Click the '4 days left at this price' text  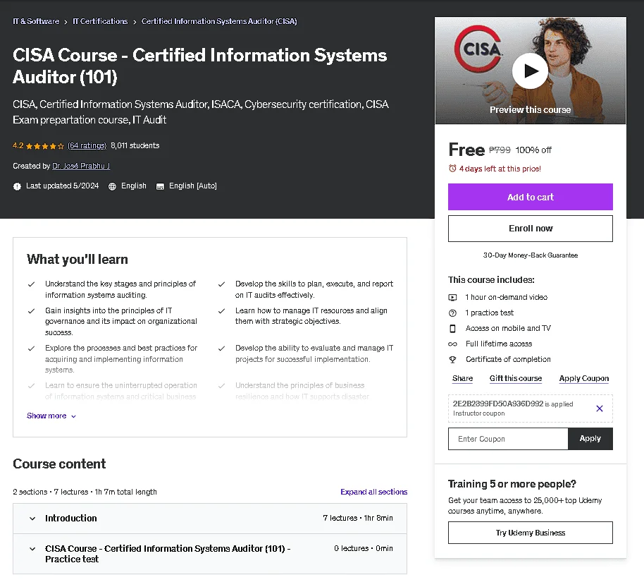coord(500,169)
